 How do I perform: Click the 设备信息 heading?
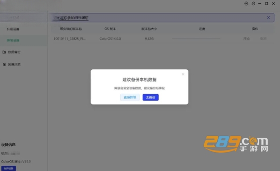(x=8, y=145)
